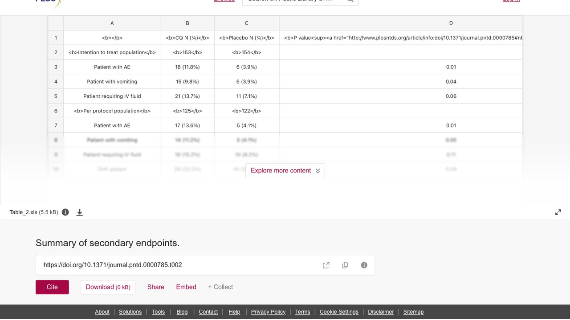Click cell '5 (4.1%)' in row 7
The image size is (570, 320).
coord(247,126)
